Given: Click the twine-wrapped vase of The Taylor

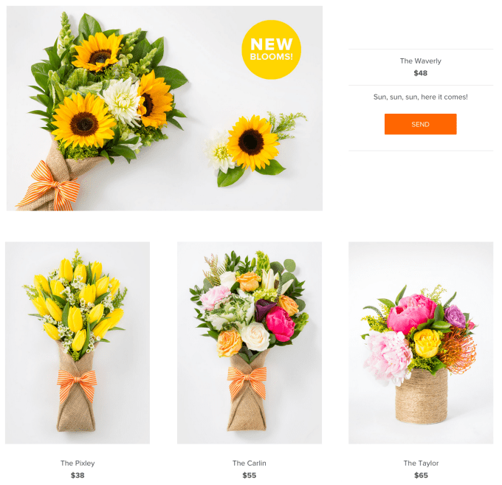Looking at the screenshot, I should 422,396.
